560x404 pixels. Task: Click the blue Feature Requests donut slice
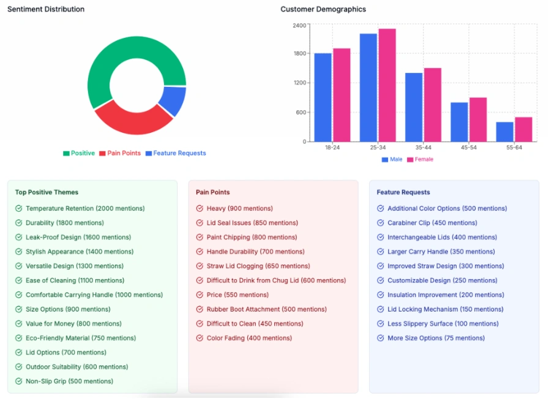coord(174,100)
